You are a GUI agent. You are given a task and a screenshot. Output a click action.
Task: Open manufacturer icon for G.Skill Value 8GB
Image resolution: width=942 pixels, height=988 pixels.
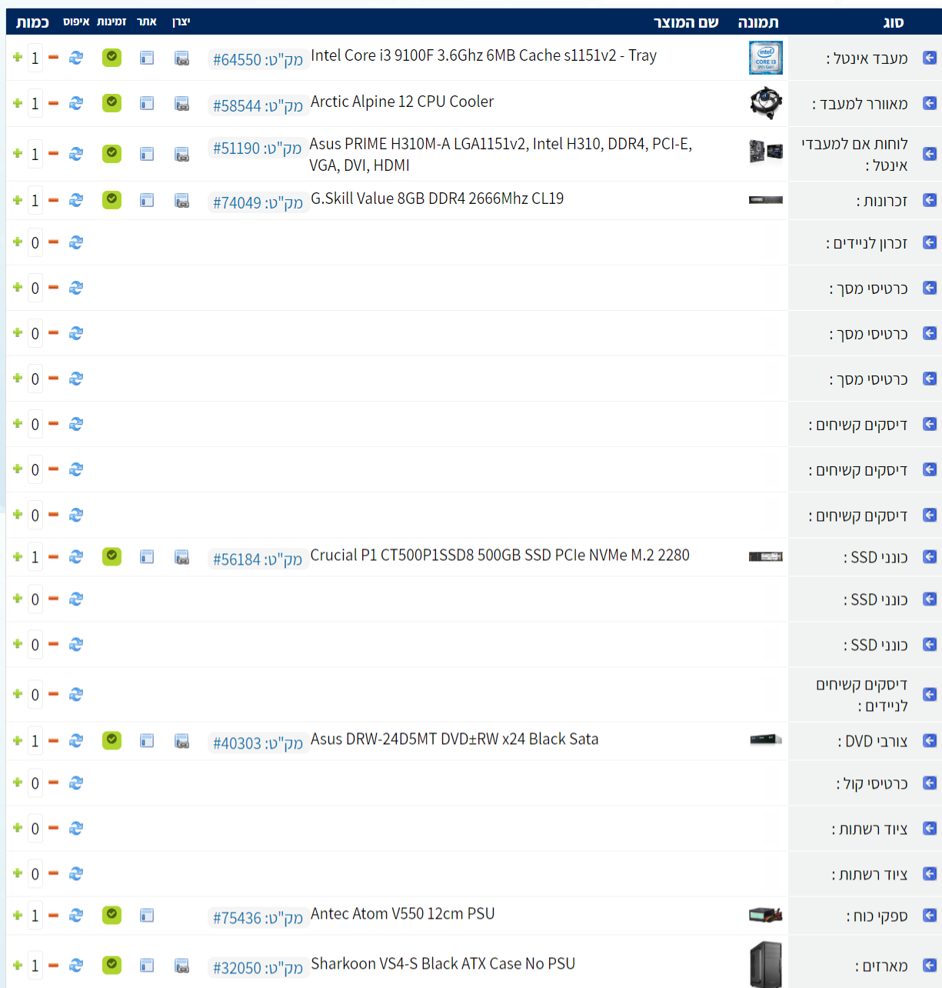pos(182,200)
